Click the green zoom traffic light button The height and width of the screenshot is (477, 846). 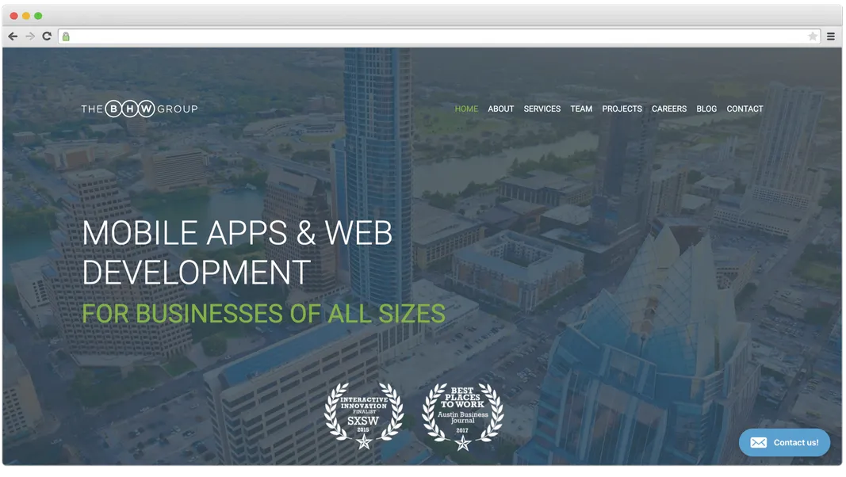[36, 15]
